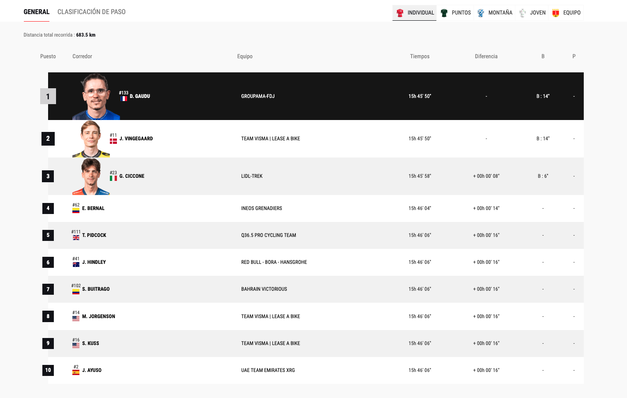This screenshot has width=627, height=398.
Task: Click Ciccone's gap + 00h 00' 08"
Action: (486, 176)
